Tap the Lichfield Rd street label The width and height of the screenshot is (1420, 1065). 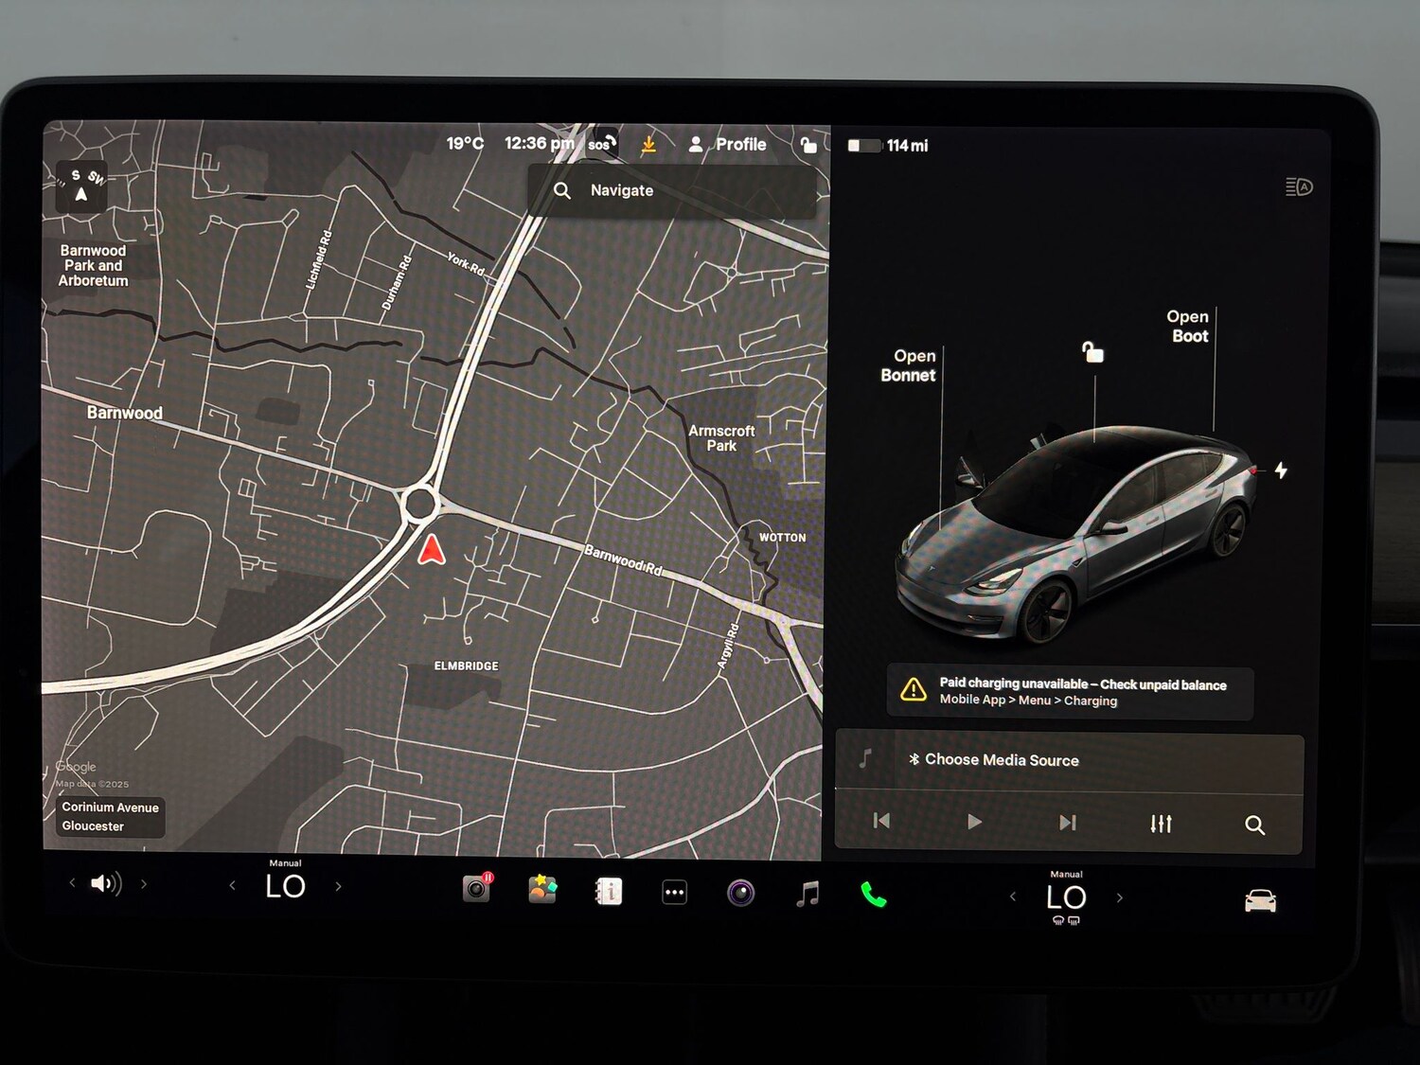[x=319, y=259]
